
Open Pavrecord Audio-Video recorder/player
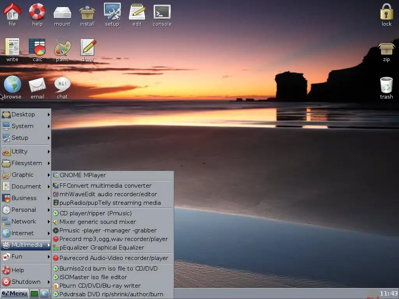113,259
